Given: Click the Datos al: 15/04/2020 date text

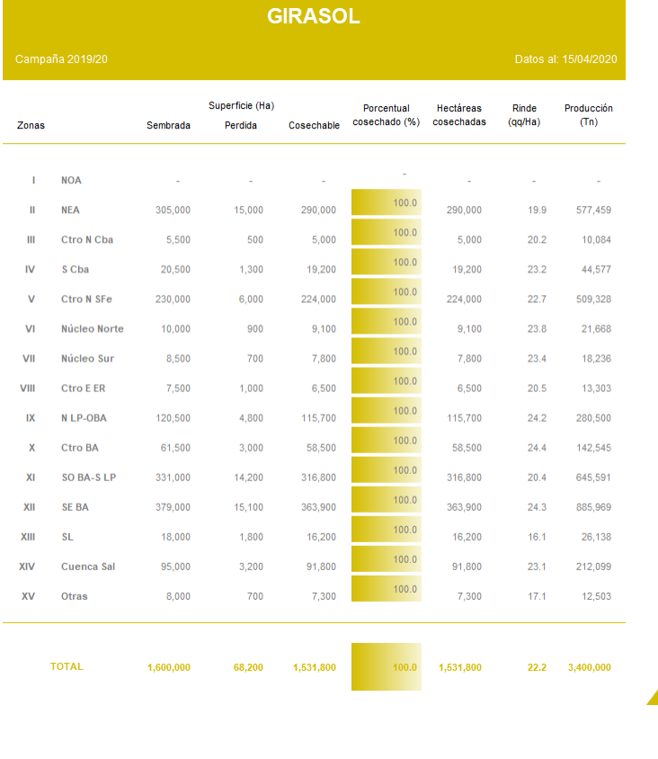Looking at the screenshot, I should 565,59.
